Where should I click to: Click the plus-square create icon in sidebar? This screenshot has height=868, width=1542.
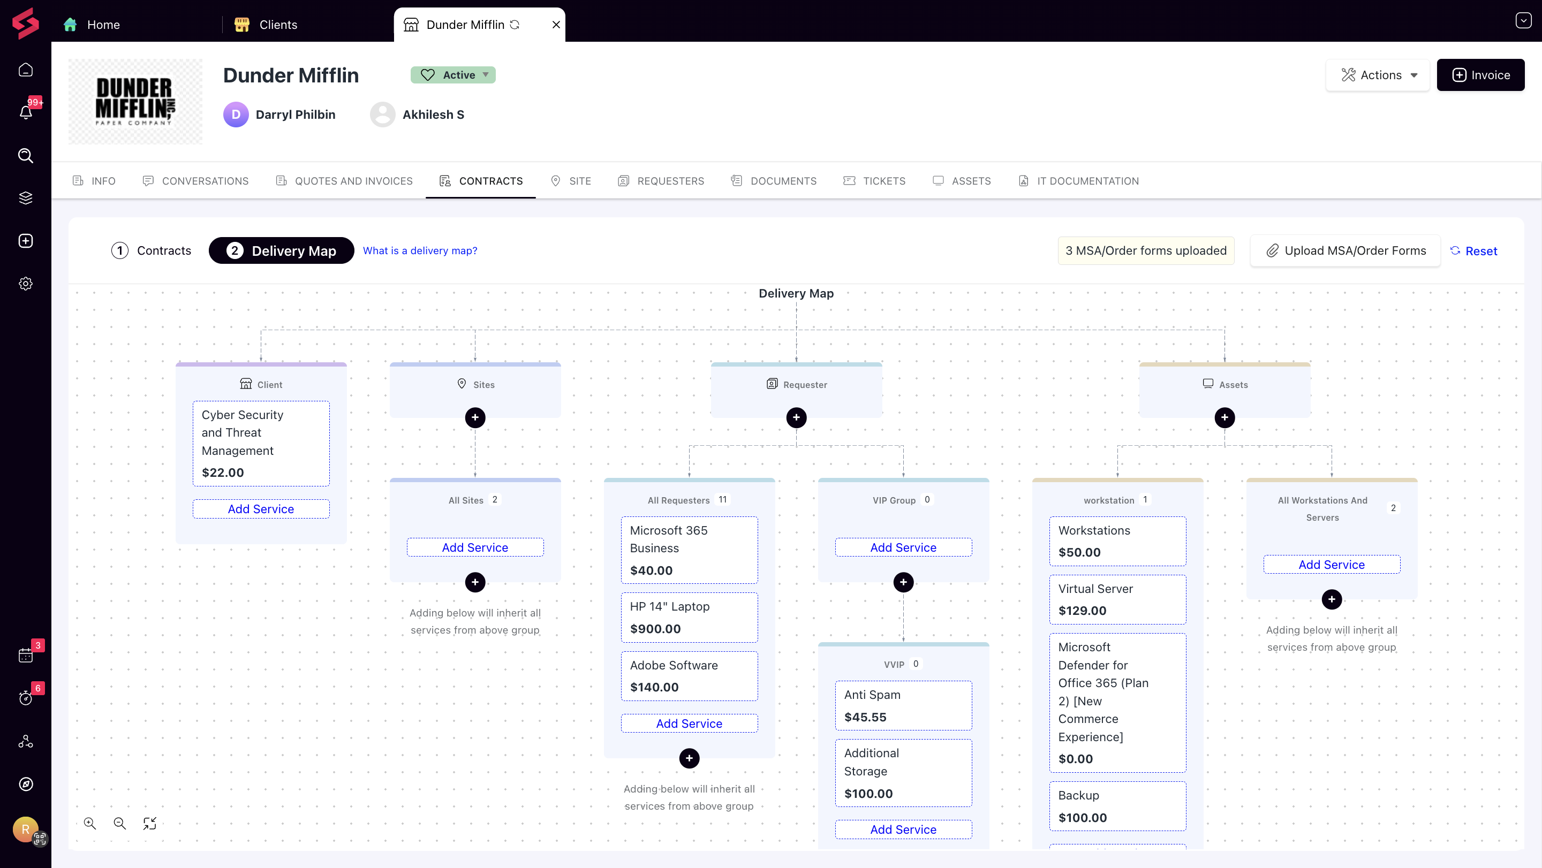pyautogui.click(x=26, y=240)
